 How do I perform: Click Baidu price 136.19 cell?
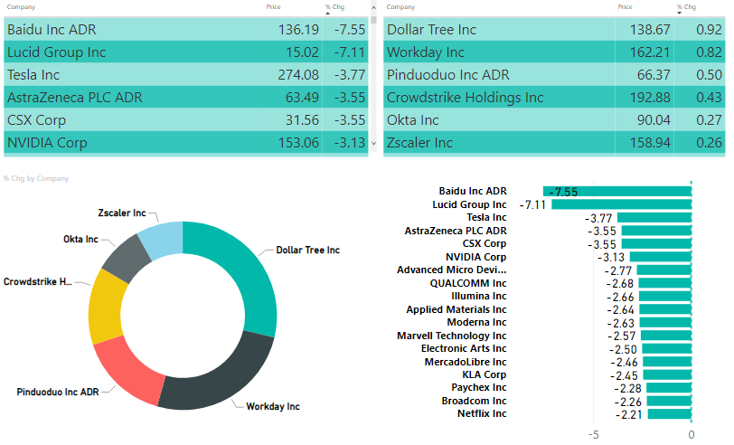298,30
